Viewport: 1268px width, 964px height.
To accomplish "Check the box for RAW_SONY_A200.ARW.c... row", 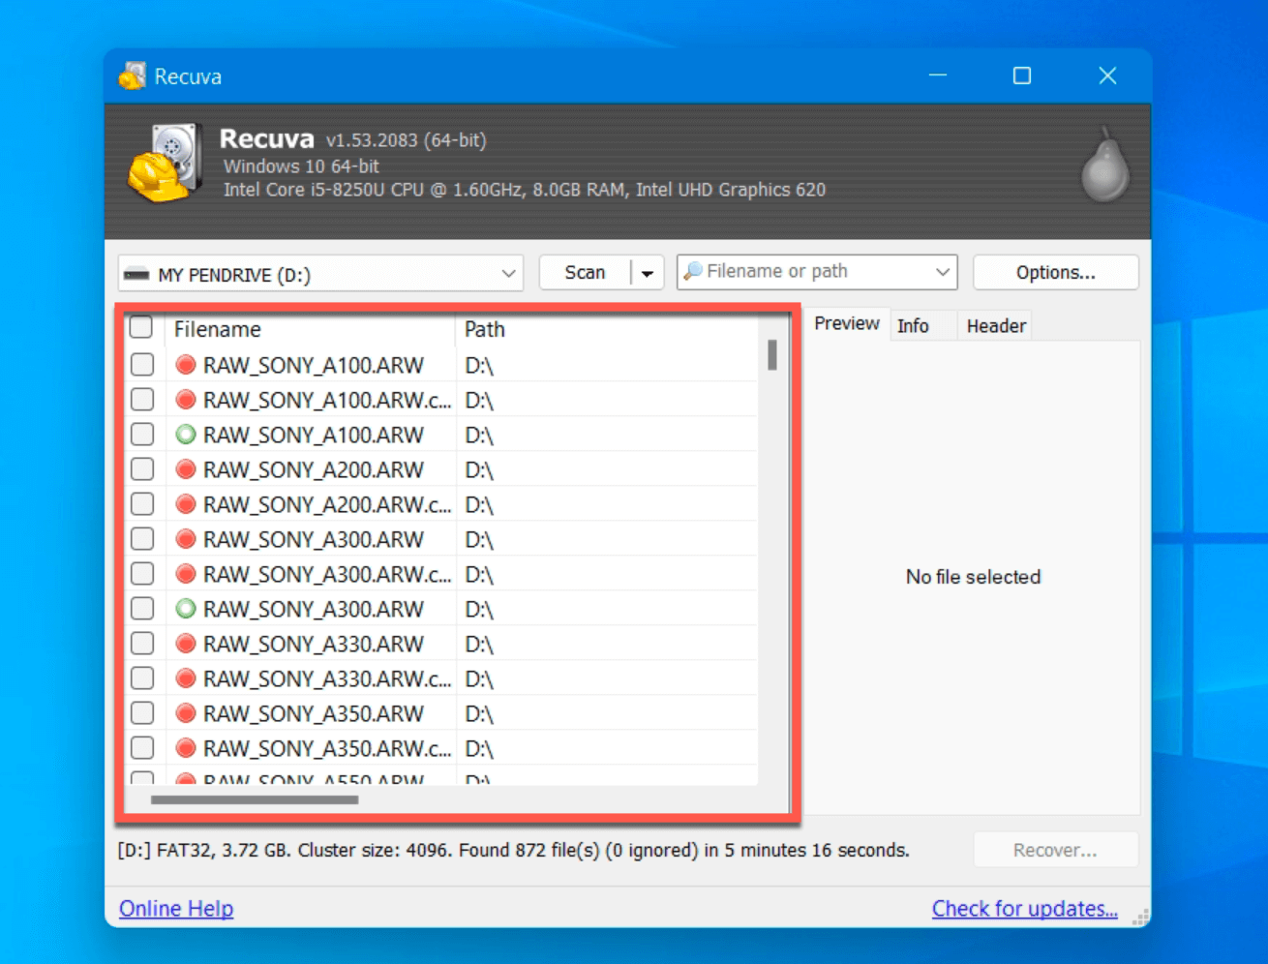I will tap(142, 504).
